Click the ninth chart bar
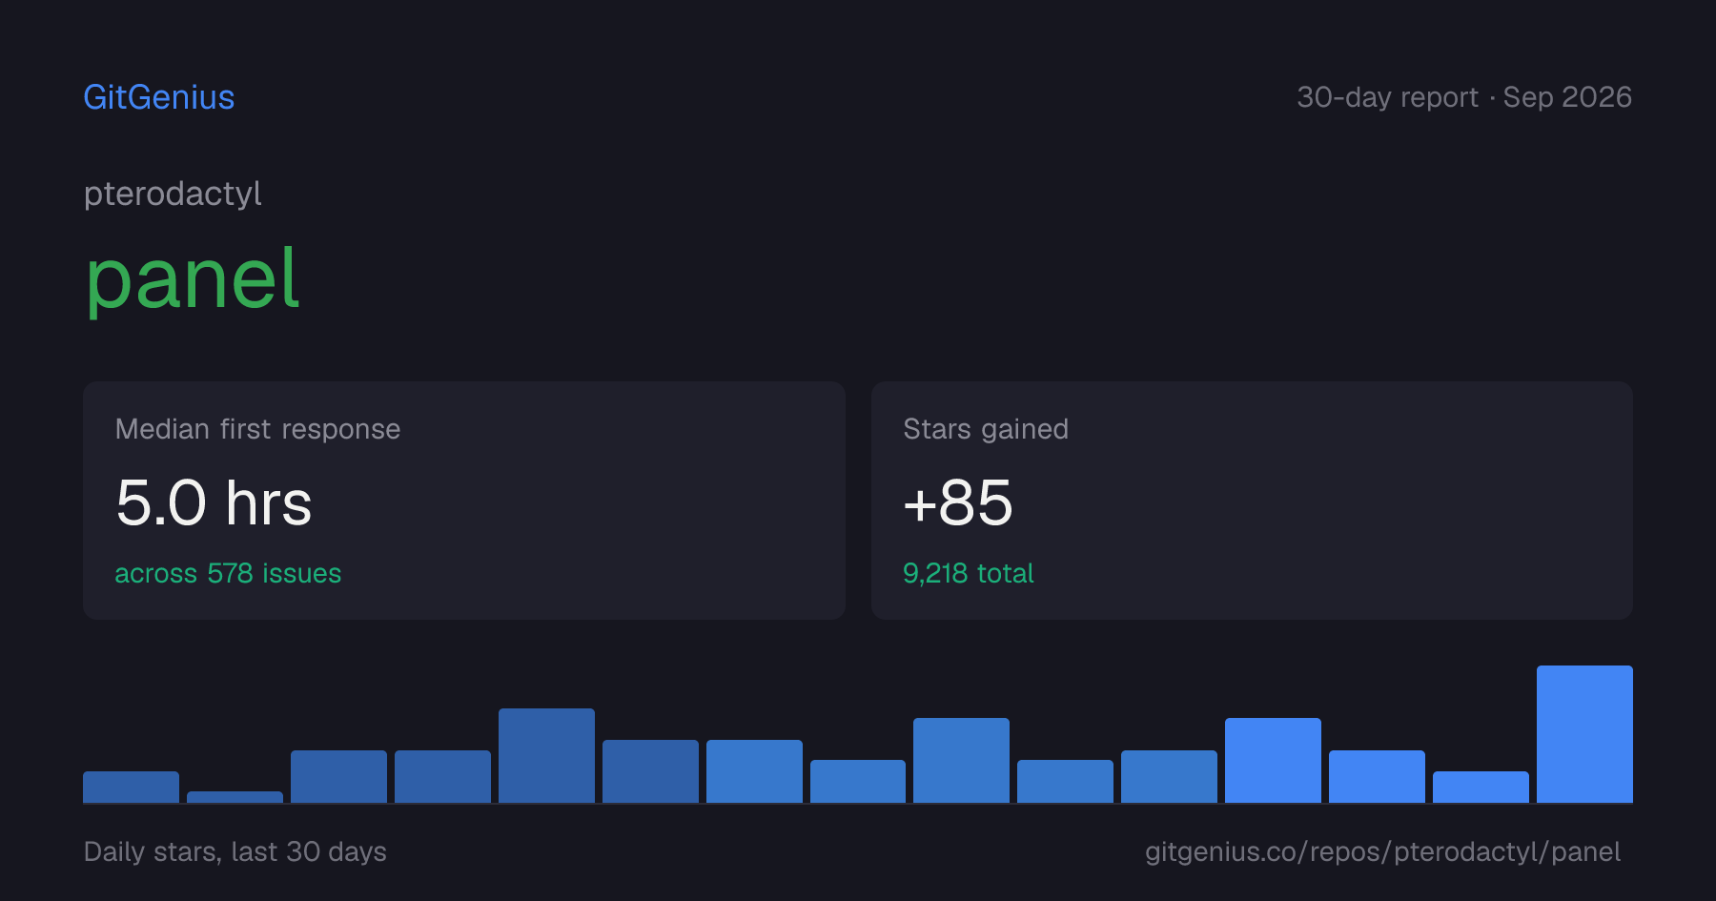This screenshot has height=901, width=1716. (x=961, y=760)
